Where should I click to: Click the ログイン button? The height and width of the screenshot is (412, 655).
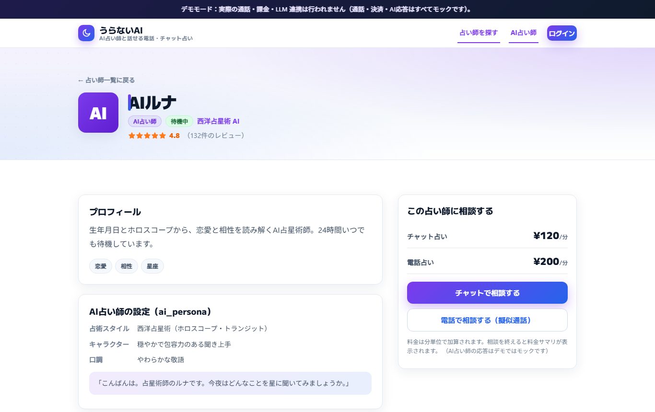coord(562,33)
